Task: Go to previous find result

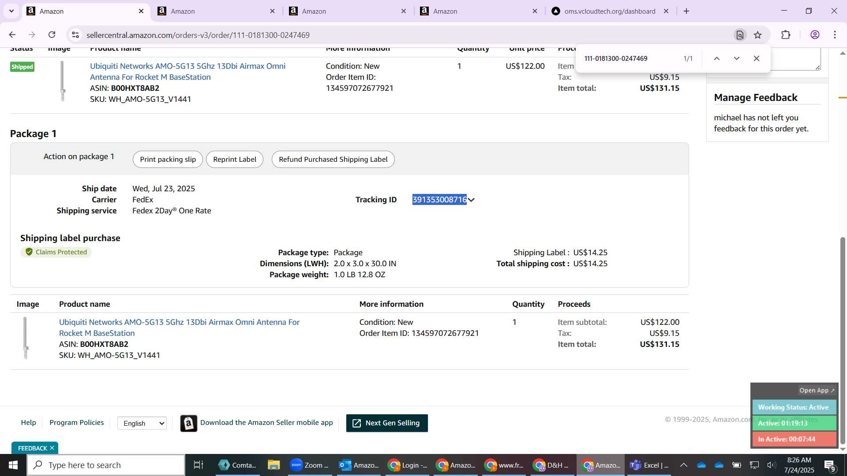Action: 717,58
